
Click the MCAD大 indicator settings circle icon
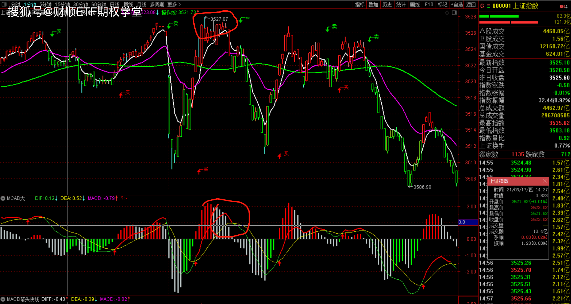(3, 198)
